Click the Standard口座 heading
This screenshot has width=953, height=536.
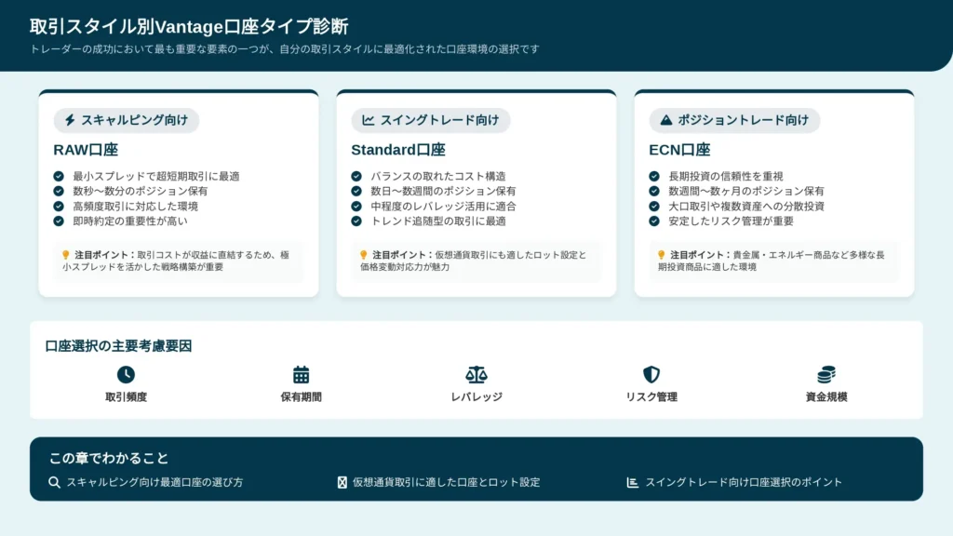click(398, 150)
